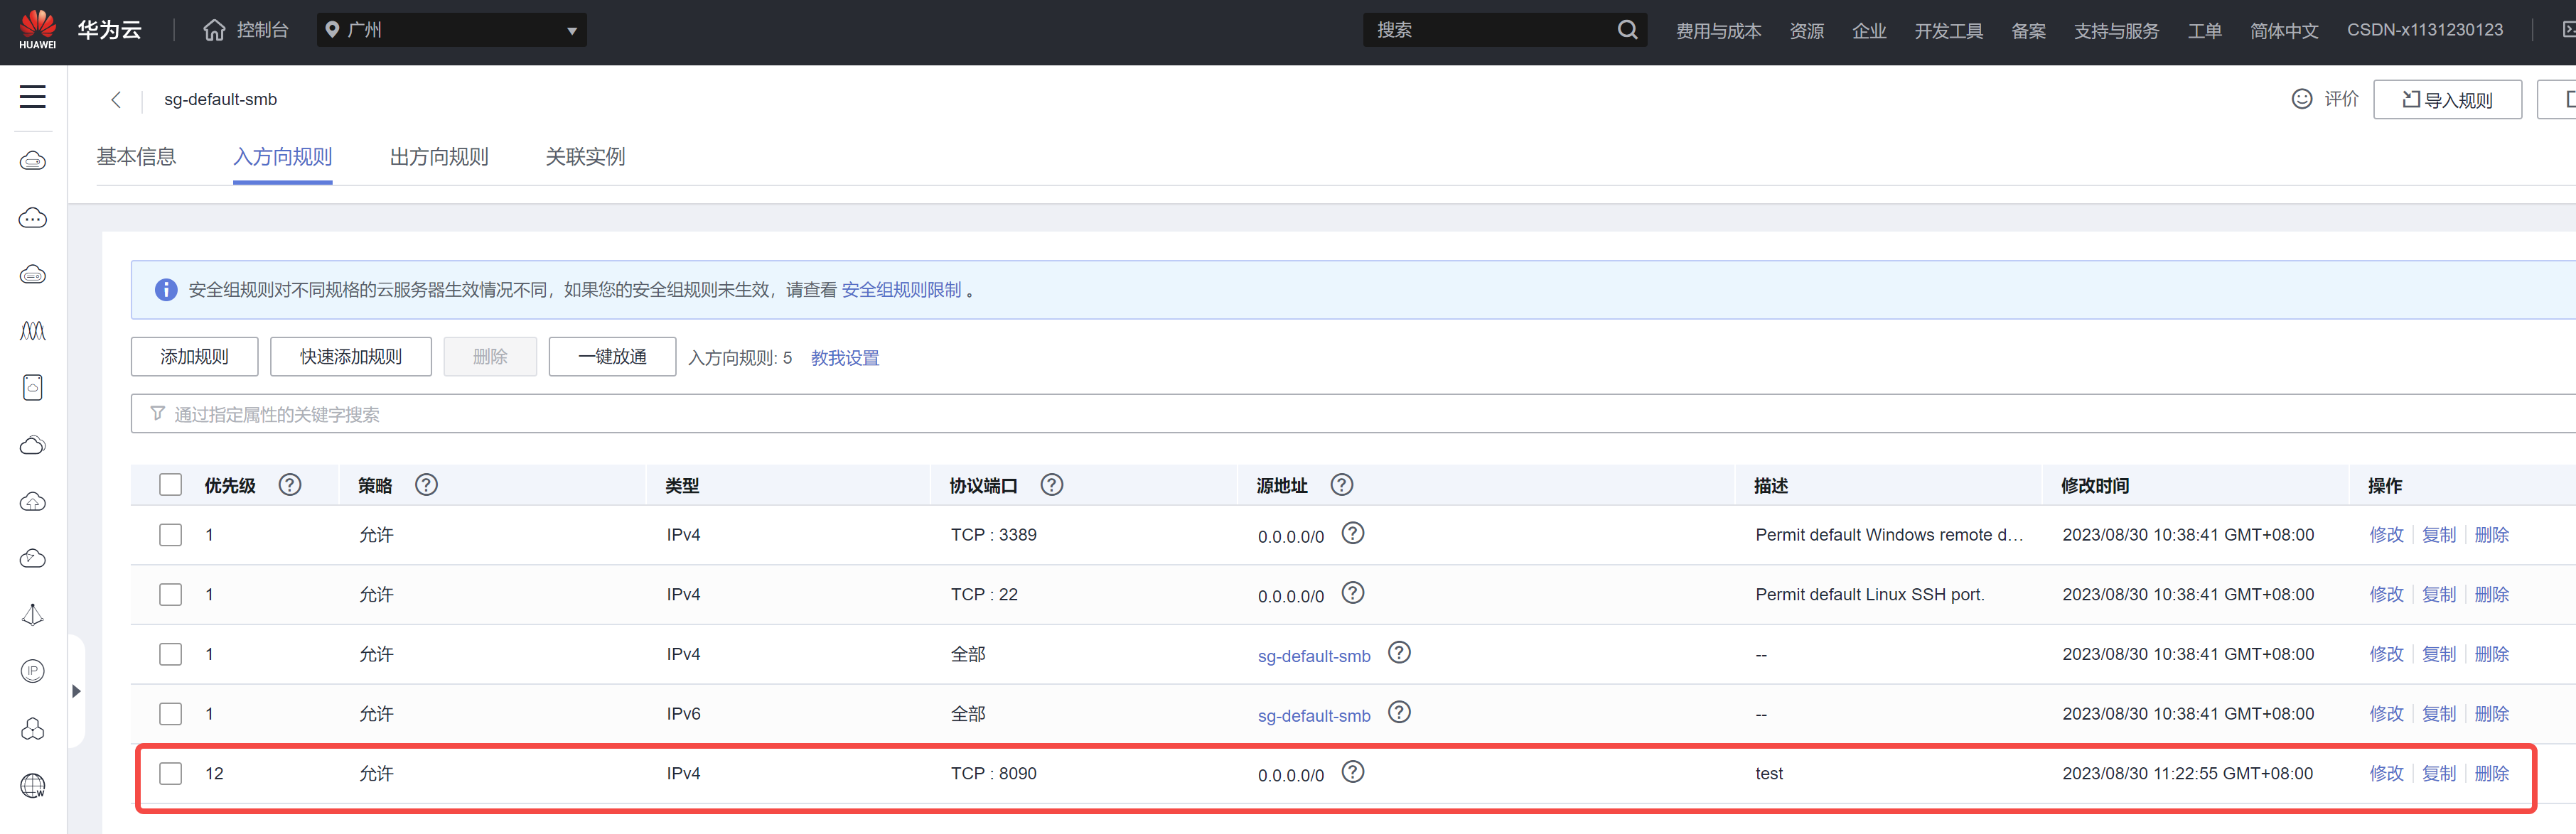Go back with the left arrow next to sg-default-smb
Viewport: 2576px width, 834px height.
click(116, 99)
